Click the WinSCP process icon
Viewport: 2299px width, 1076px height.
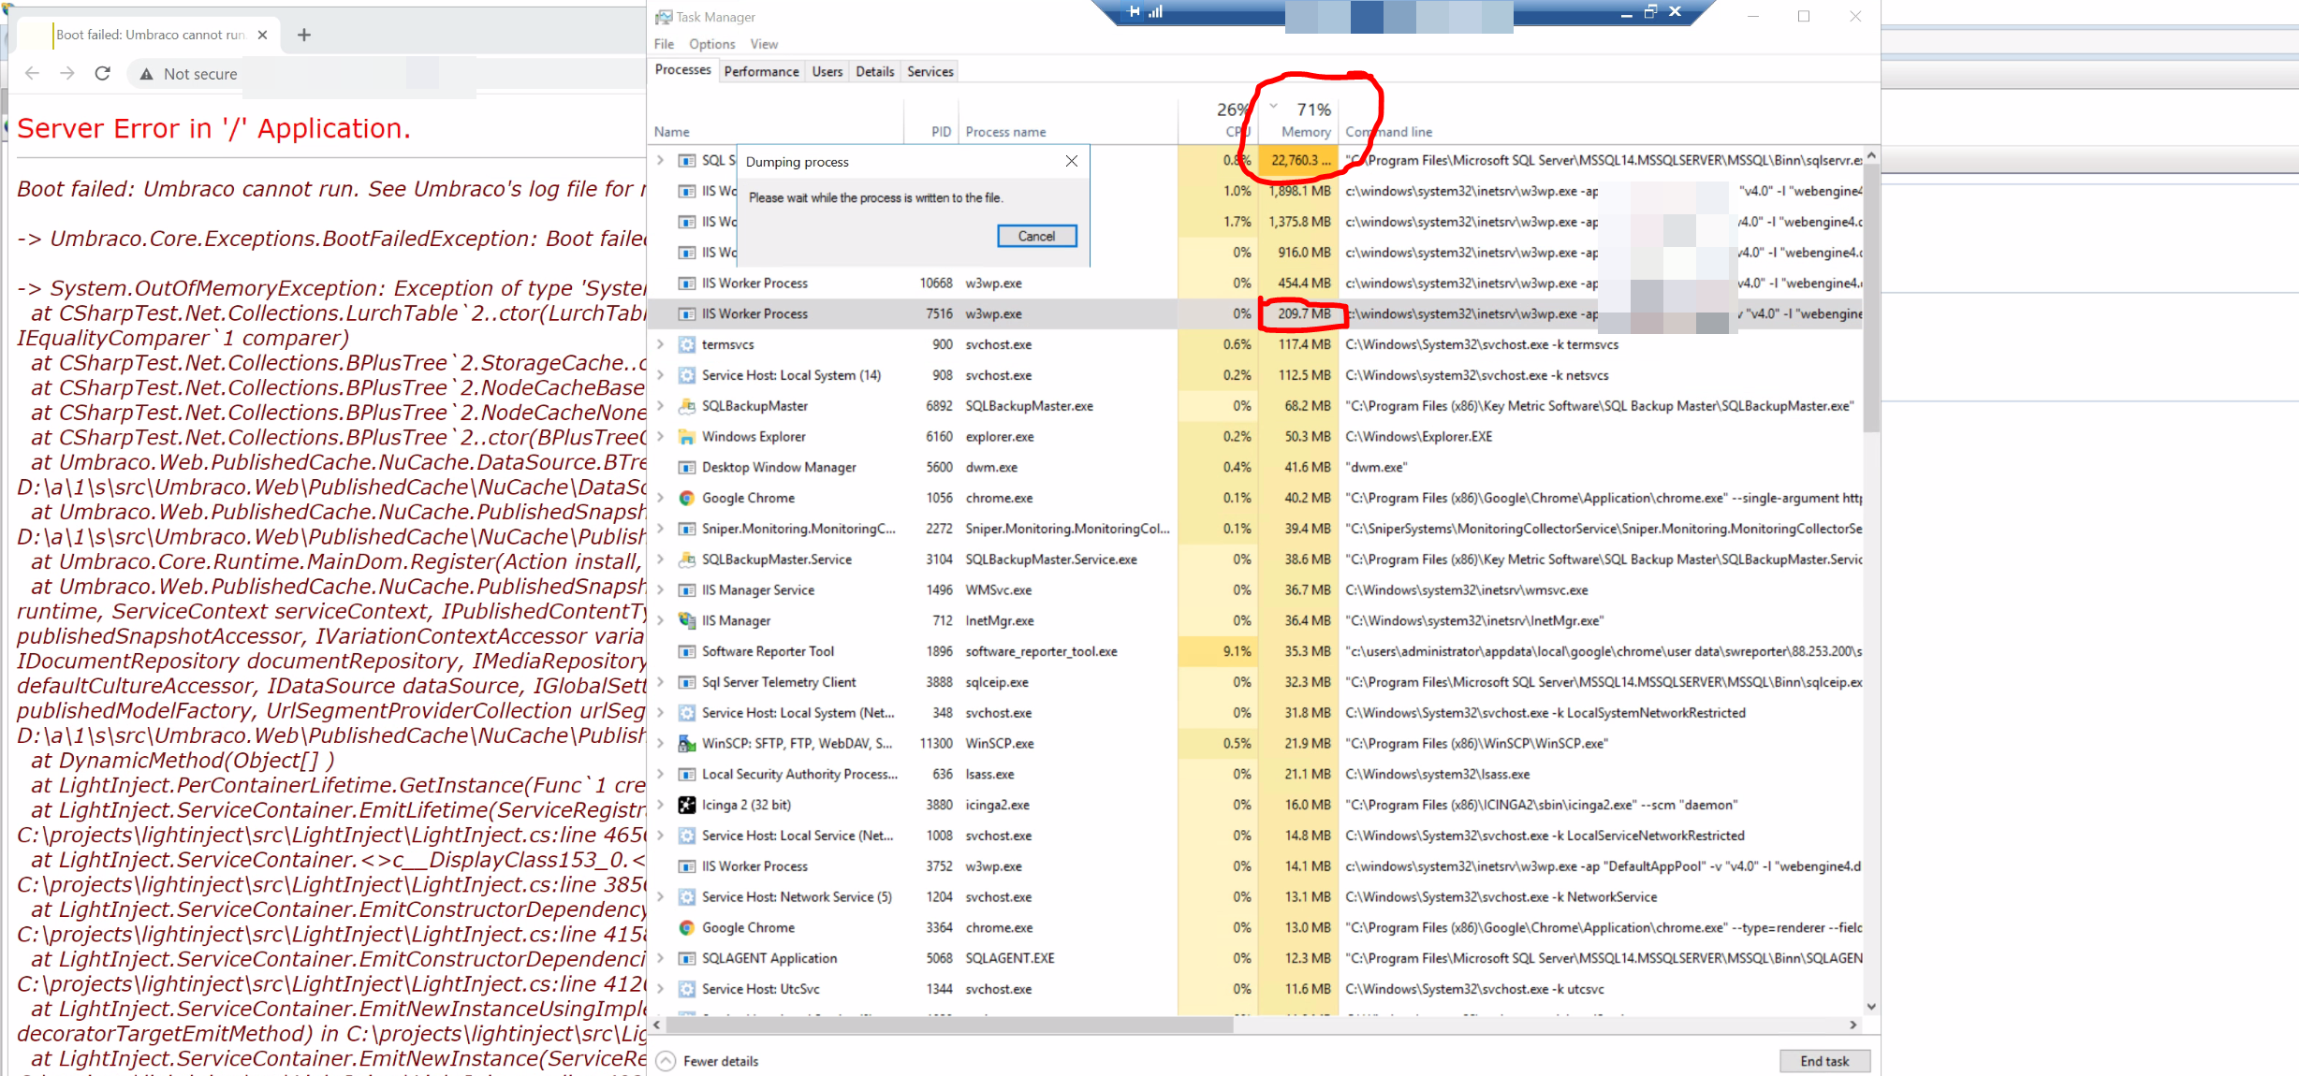tap(687, 743)
